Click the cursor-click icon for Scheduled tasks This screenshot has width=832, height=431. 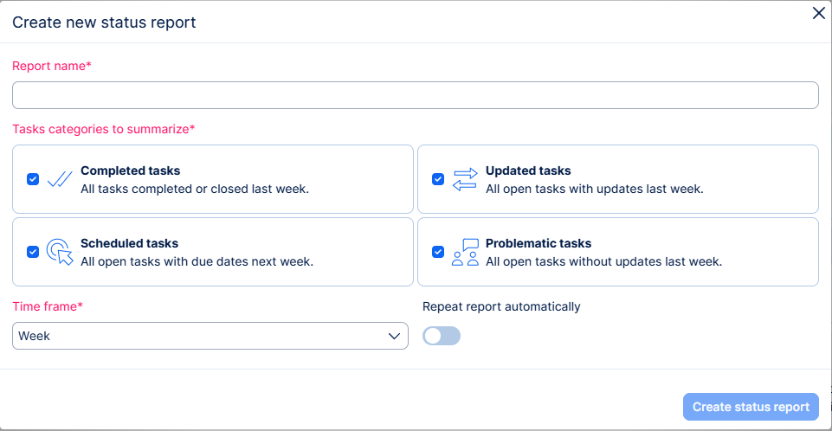(x=59, y=252)
